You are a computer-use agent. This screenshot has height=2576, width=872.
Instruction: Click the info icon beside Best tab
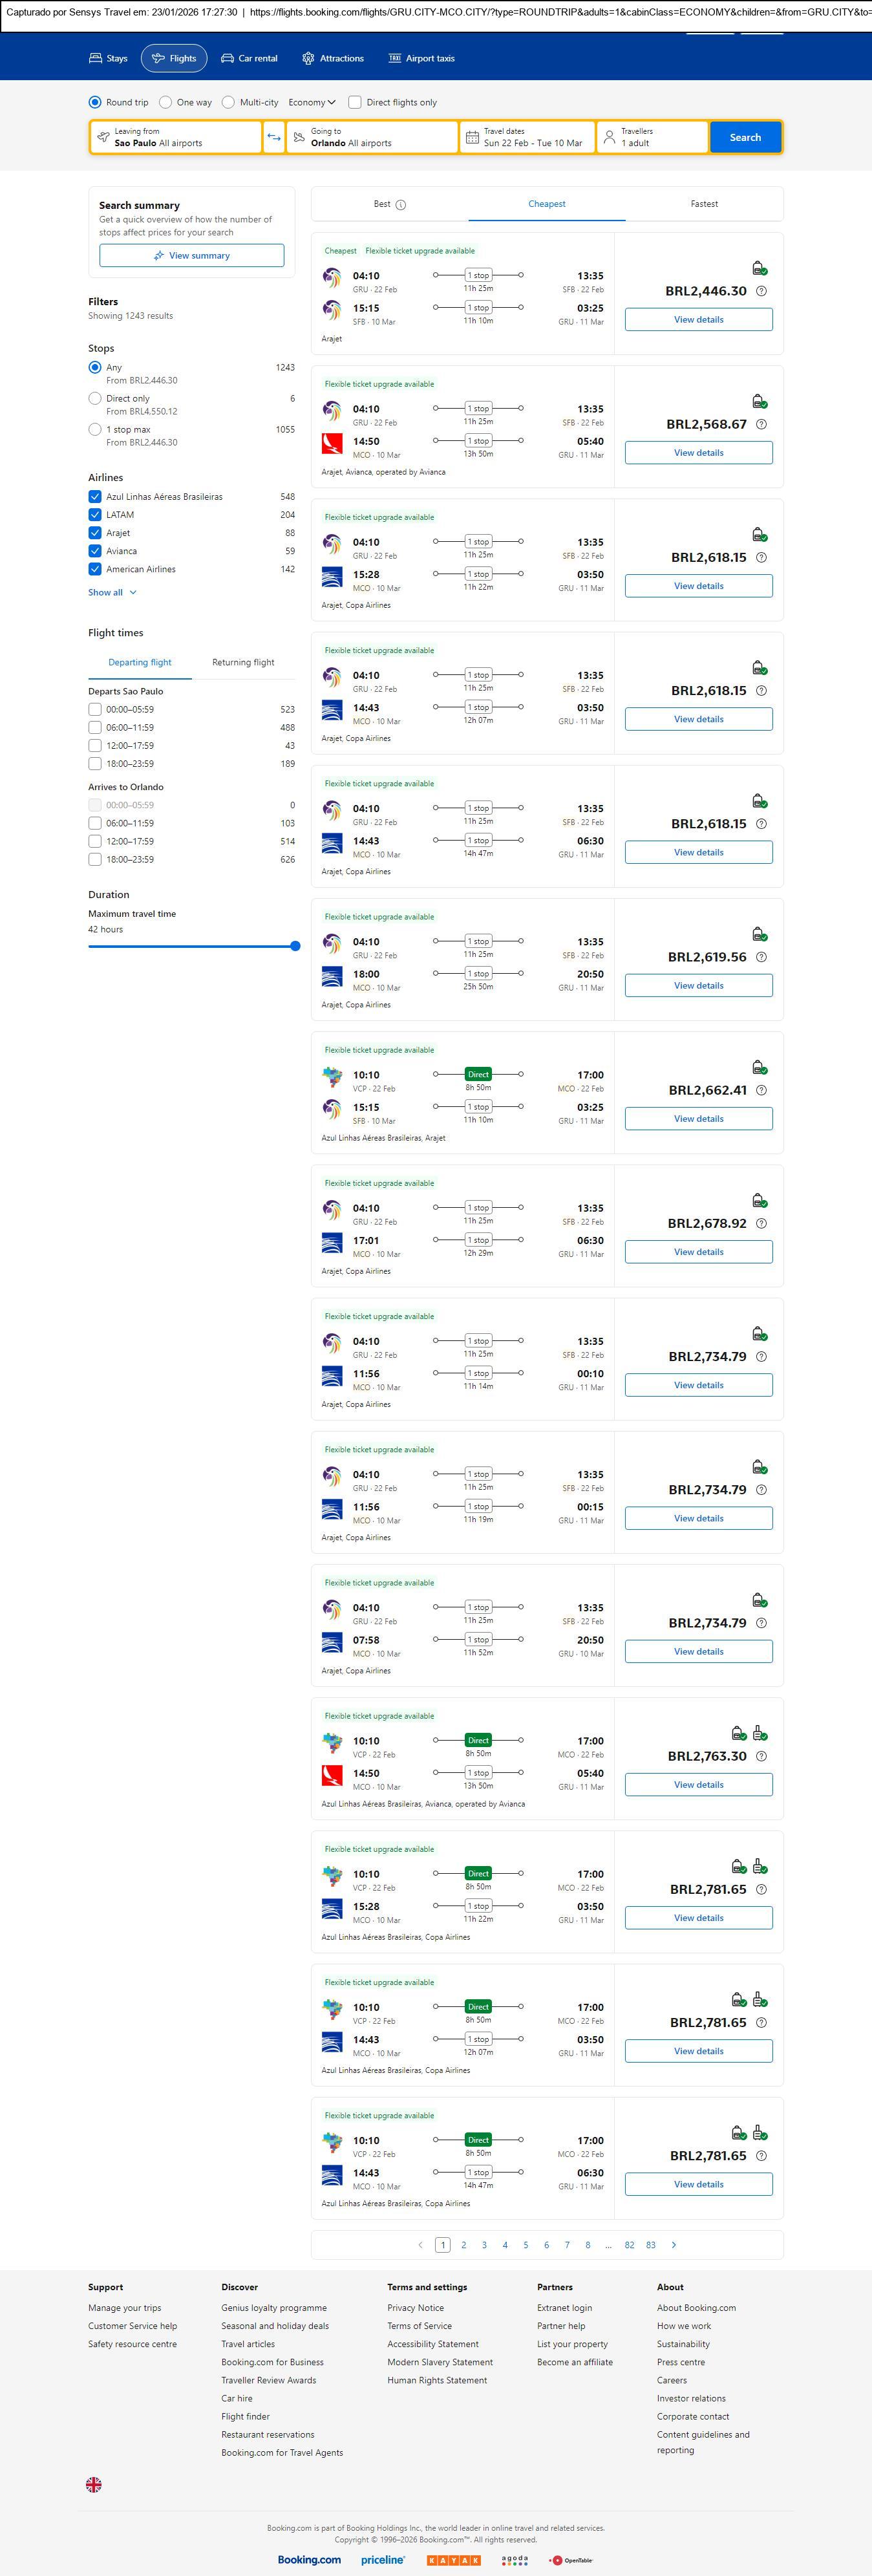(x=401, y=205)
